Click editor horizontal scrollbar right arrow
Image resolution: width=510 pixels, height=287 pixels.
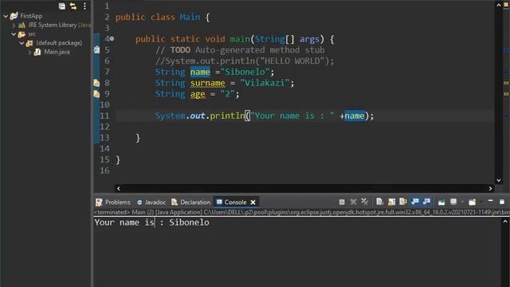pyautogui.click(x=491, y=188)
